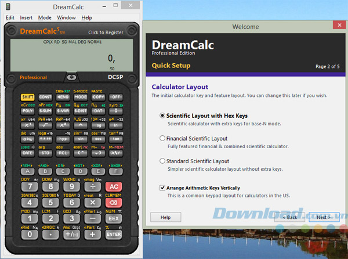Click the red AC clear key
This screenshot has height=259, width=348.
(x=114, y=186)
